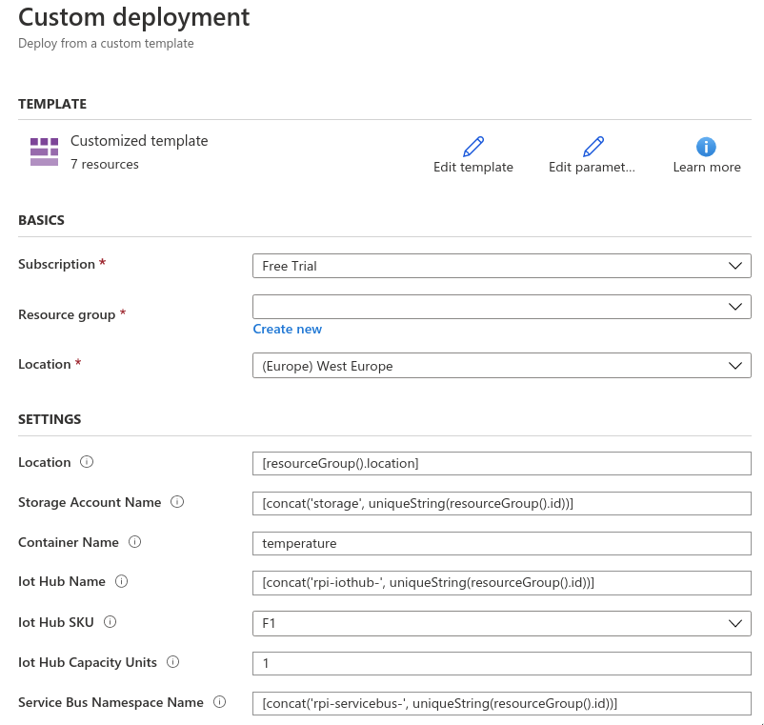Show info tooltip for Location setting

point(87,462)
